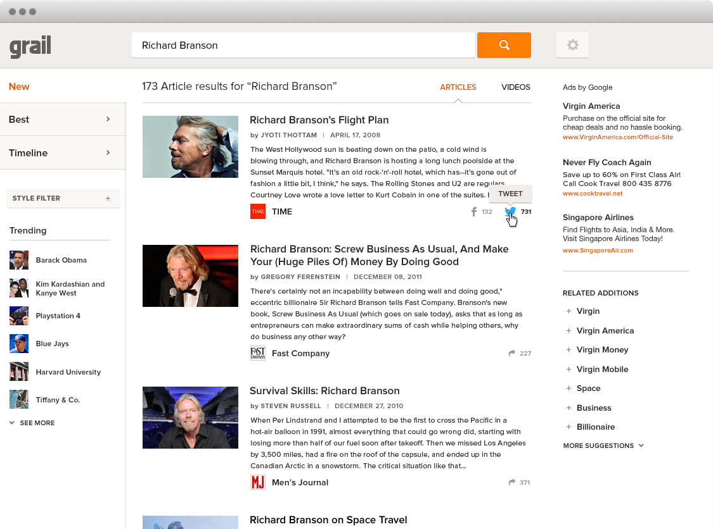Add Virgin Money with its plus icon
Image resolution: width=713 pixels, height=529 pixels.
coord(568,350)
